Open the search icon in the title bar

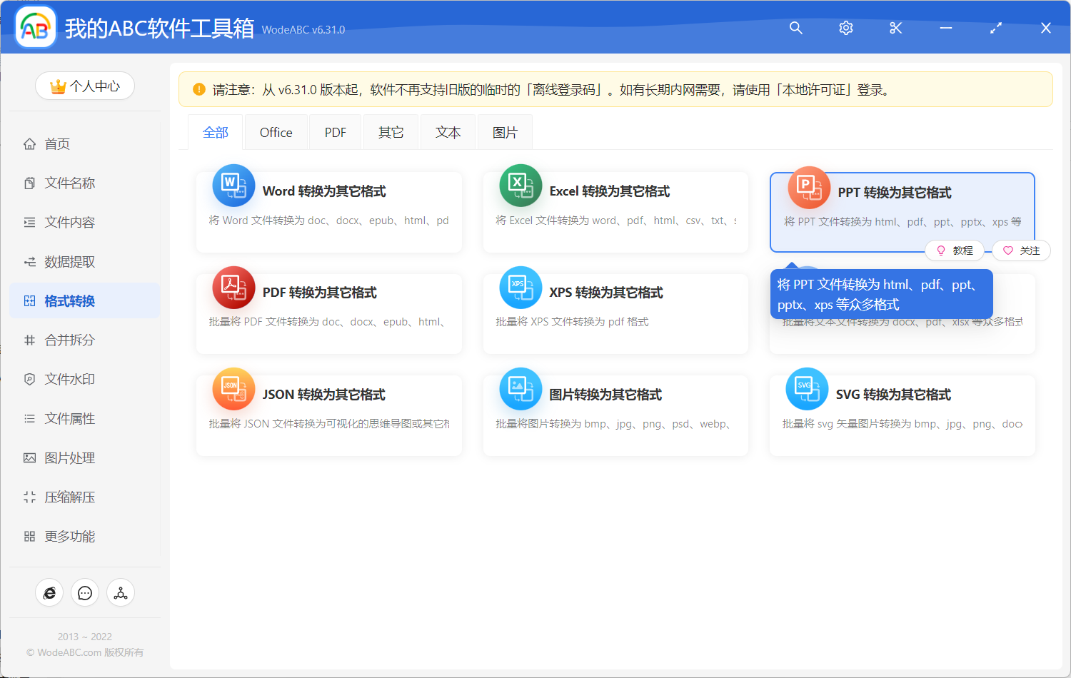pyautogui.click(x=795, y=28)
